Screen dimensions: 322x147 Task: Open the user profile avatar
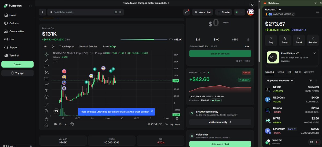click(250, 12)
